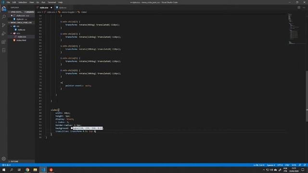This screenshot has width=308, height=173.
Task: Click the errors and warnings status indicator
Action: pyautogui.click(x=6, y=165)
